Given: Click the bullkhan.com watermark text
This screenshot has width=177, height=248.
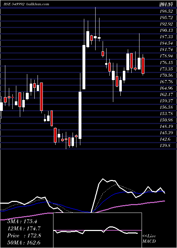Looking at the screenshot, I should point(37,4).
